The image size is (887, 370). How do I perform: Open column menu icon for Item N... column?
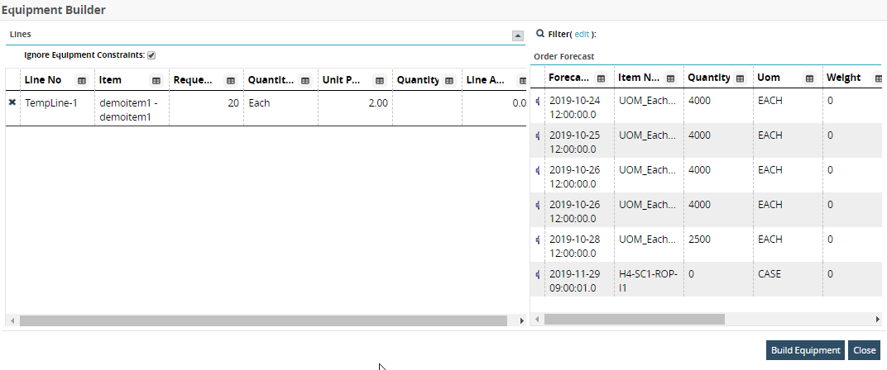click(x=670, y=78)
